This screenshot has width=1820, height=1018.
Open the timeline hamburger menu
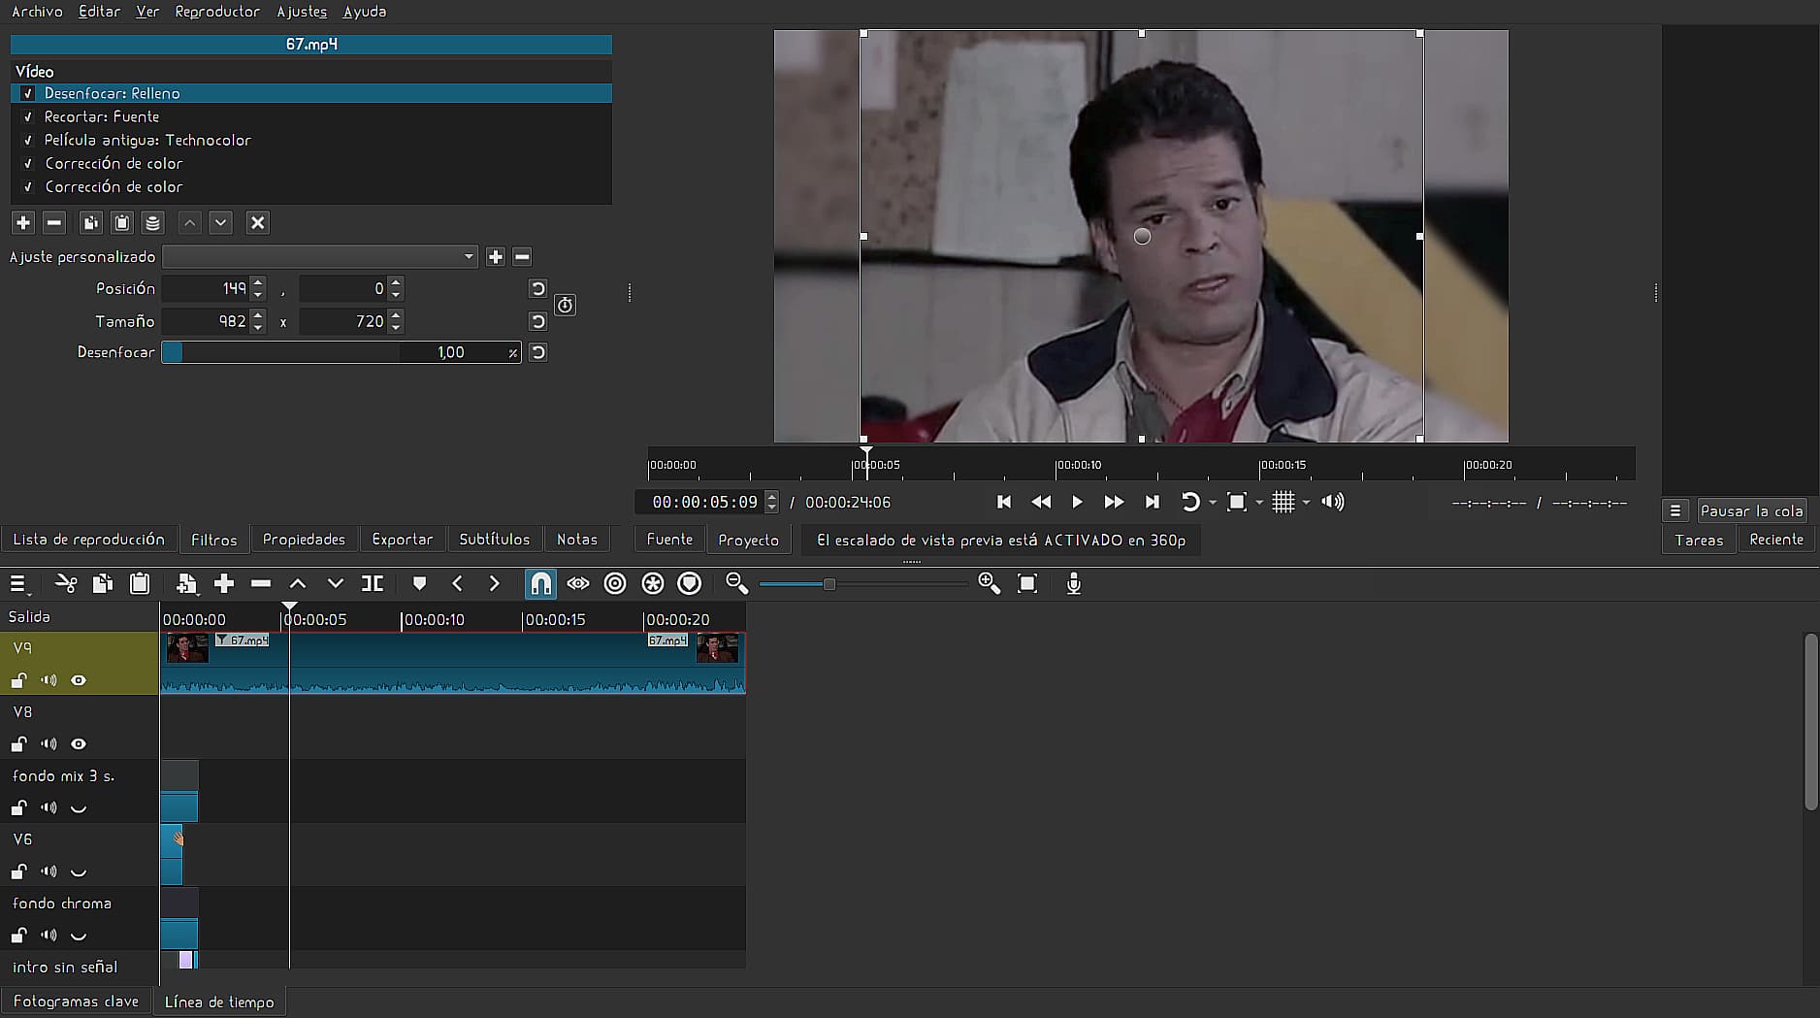click(17, 583)
